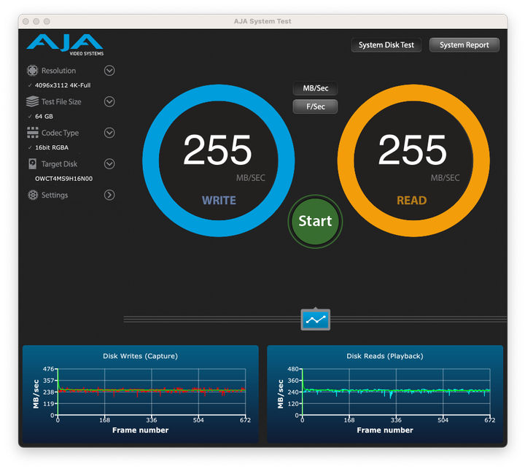Expand the Codec Type dropdown chevron

tap(109, 133)
